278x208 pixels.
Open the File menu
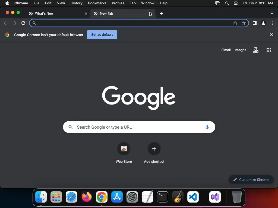click(37, 3)
